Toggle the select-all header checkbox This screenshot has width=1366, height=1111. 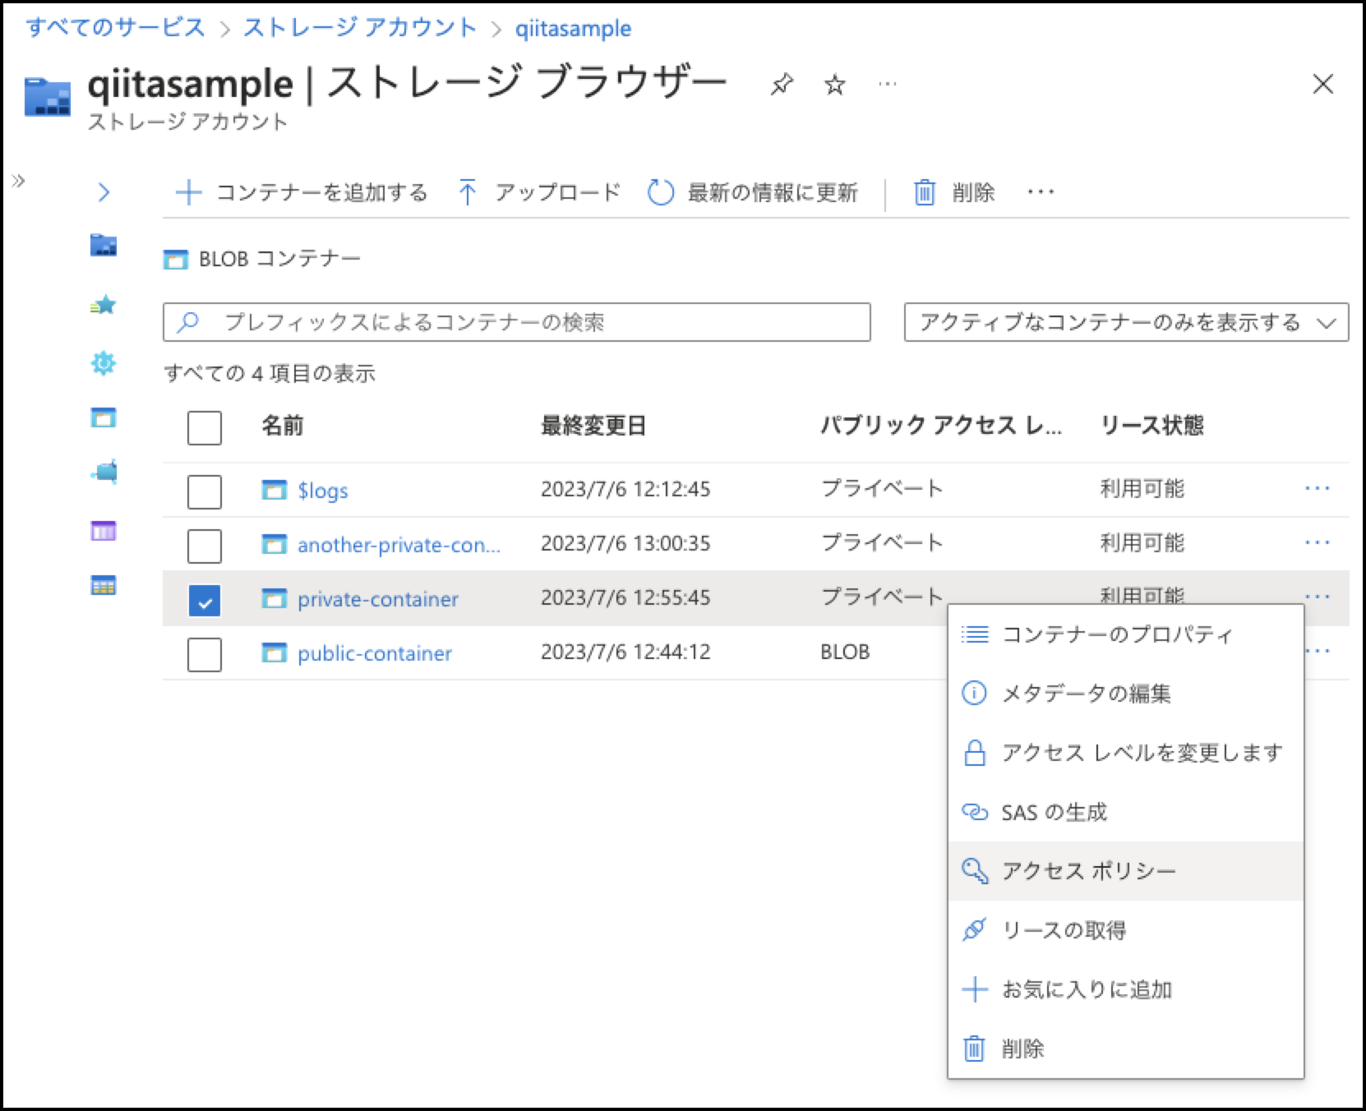[x=205, y=427]
